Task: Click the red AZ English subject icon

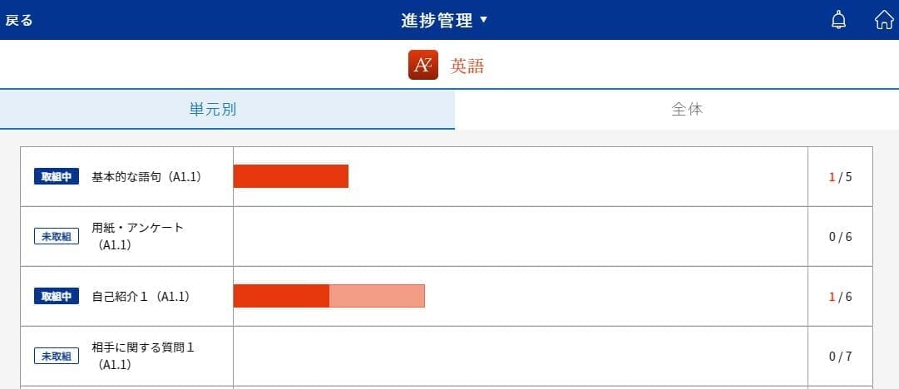Action: click(423, 65)
